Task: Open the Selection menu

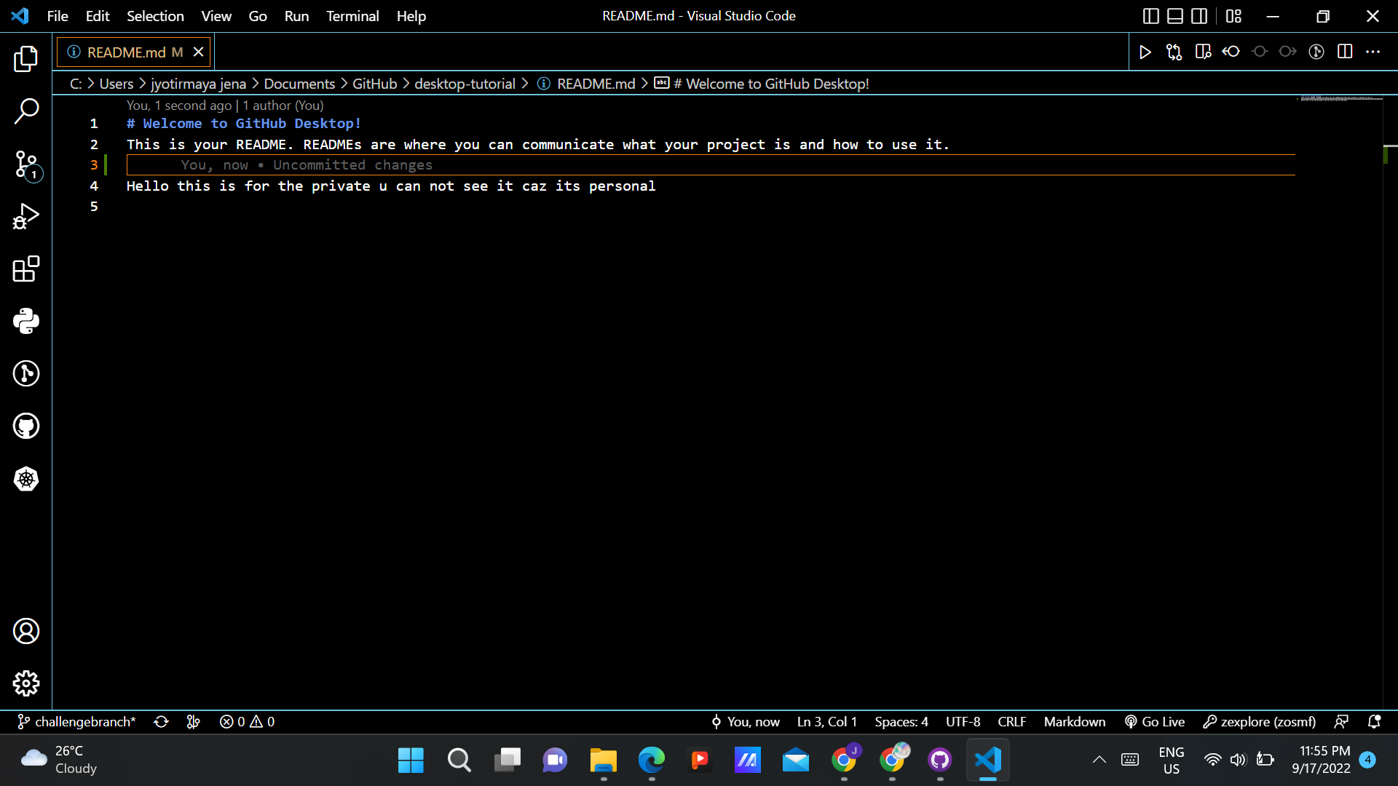Action: 155,16
